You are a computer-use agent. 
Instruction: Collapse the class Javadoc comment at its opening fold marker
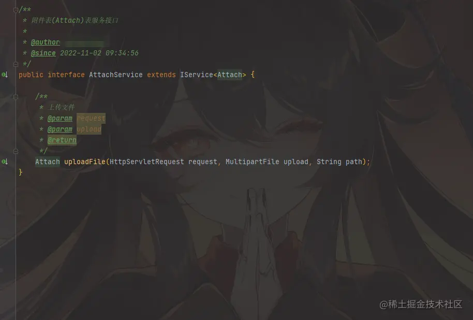tap(16, 10)
